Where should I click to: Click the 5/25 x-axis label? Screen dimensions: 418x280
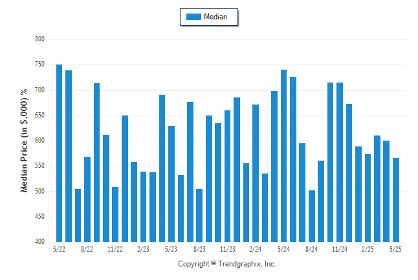[x=395, y=249]
